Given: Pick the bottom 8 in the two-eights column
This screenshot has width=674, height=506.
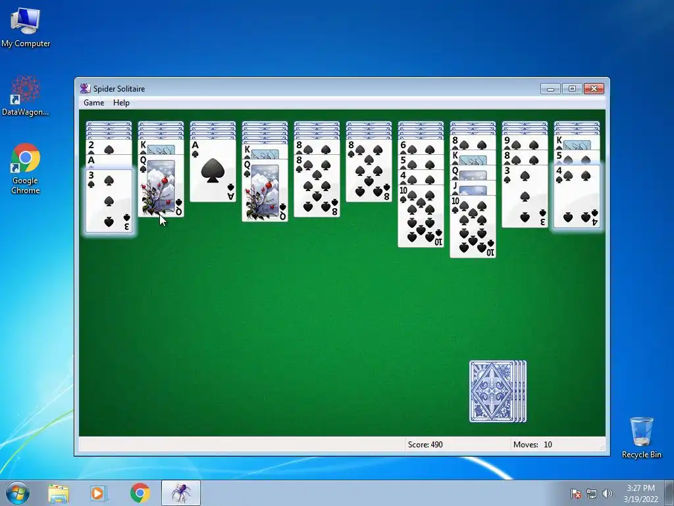Looking at the screenshot, I should [317, 186].
